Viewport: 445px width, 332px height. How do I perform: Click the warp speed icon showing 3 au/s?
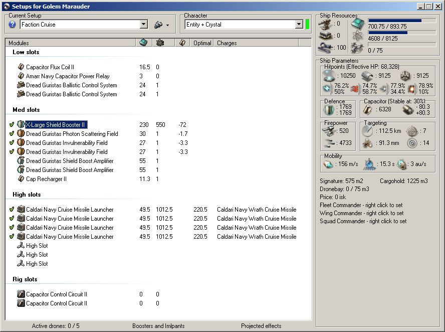point(402,164)
